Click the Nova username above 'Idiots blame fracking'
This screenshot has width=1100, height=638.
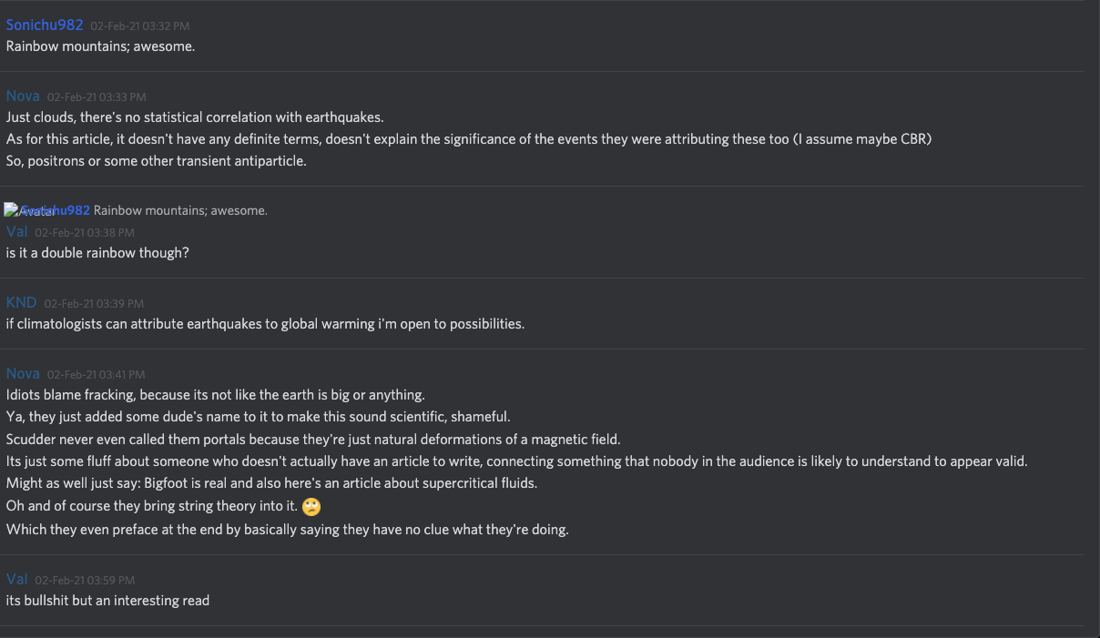(x=23, y=373)
